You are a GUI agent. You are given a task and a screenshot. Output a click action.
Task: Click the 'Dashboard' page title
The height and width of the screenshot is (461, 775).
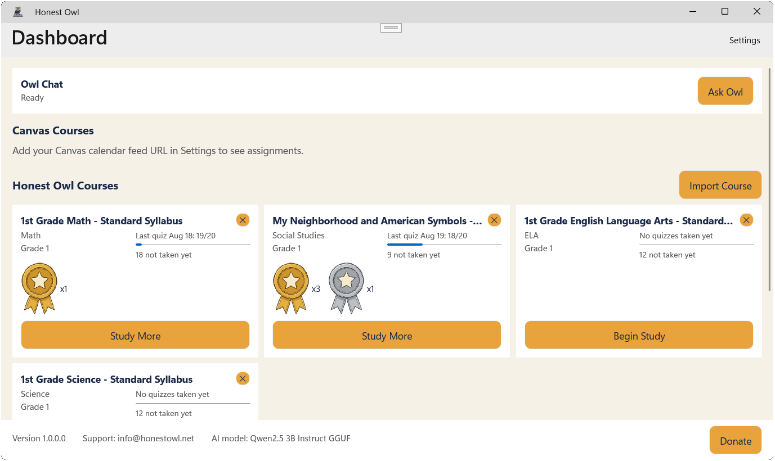pyautogui.click(x=60, y=38)
